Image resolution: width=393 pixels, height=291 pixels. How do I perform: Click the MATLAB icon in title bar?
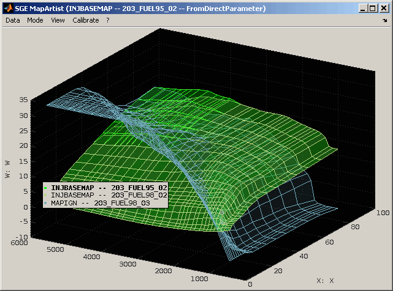click(8, 8)
